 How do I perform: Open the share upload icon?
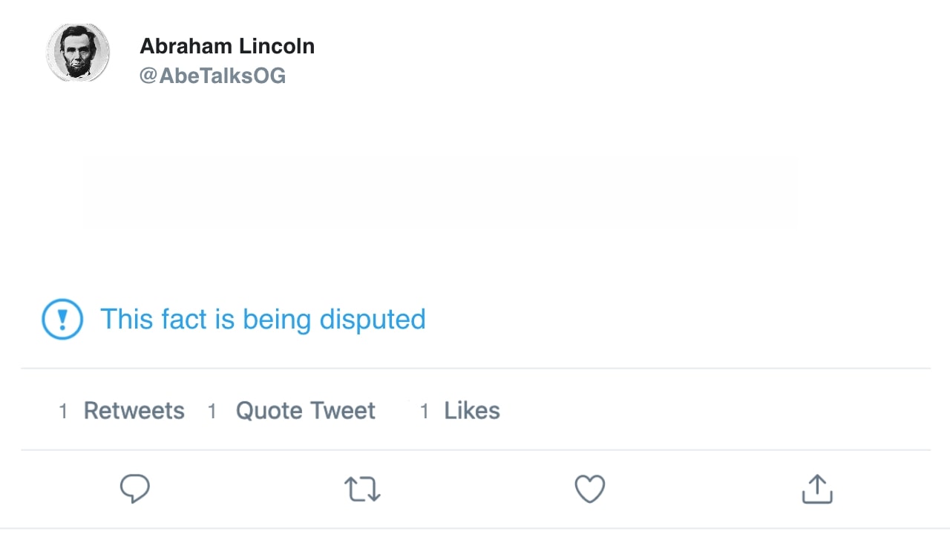pos(817,489)
